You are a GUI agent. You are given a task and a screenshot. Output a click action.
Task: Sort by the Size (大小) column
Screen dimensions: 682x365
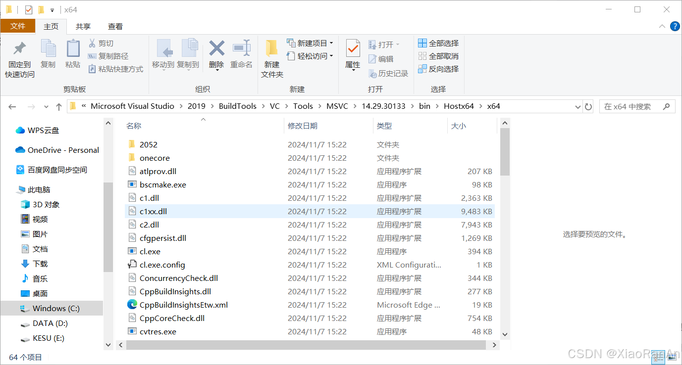[459, 126]
